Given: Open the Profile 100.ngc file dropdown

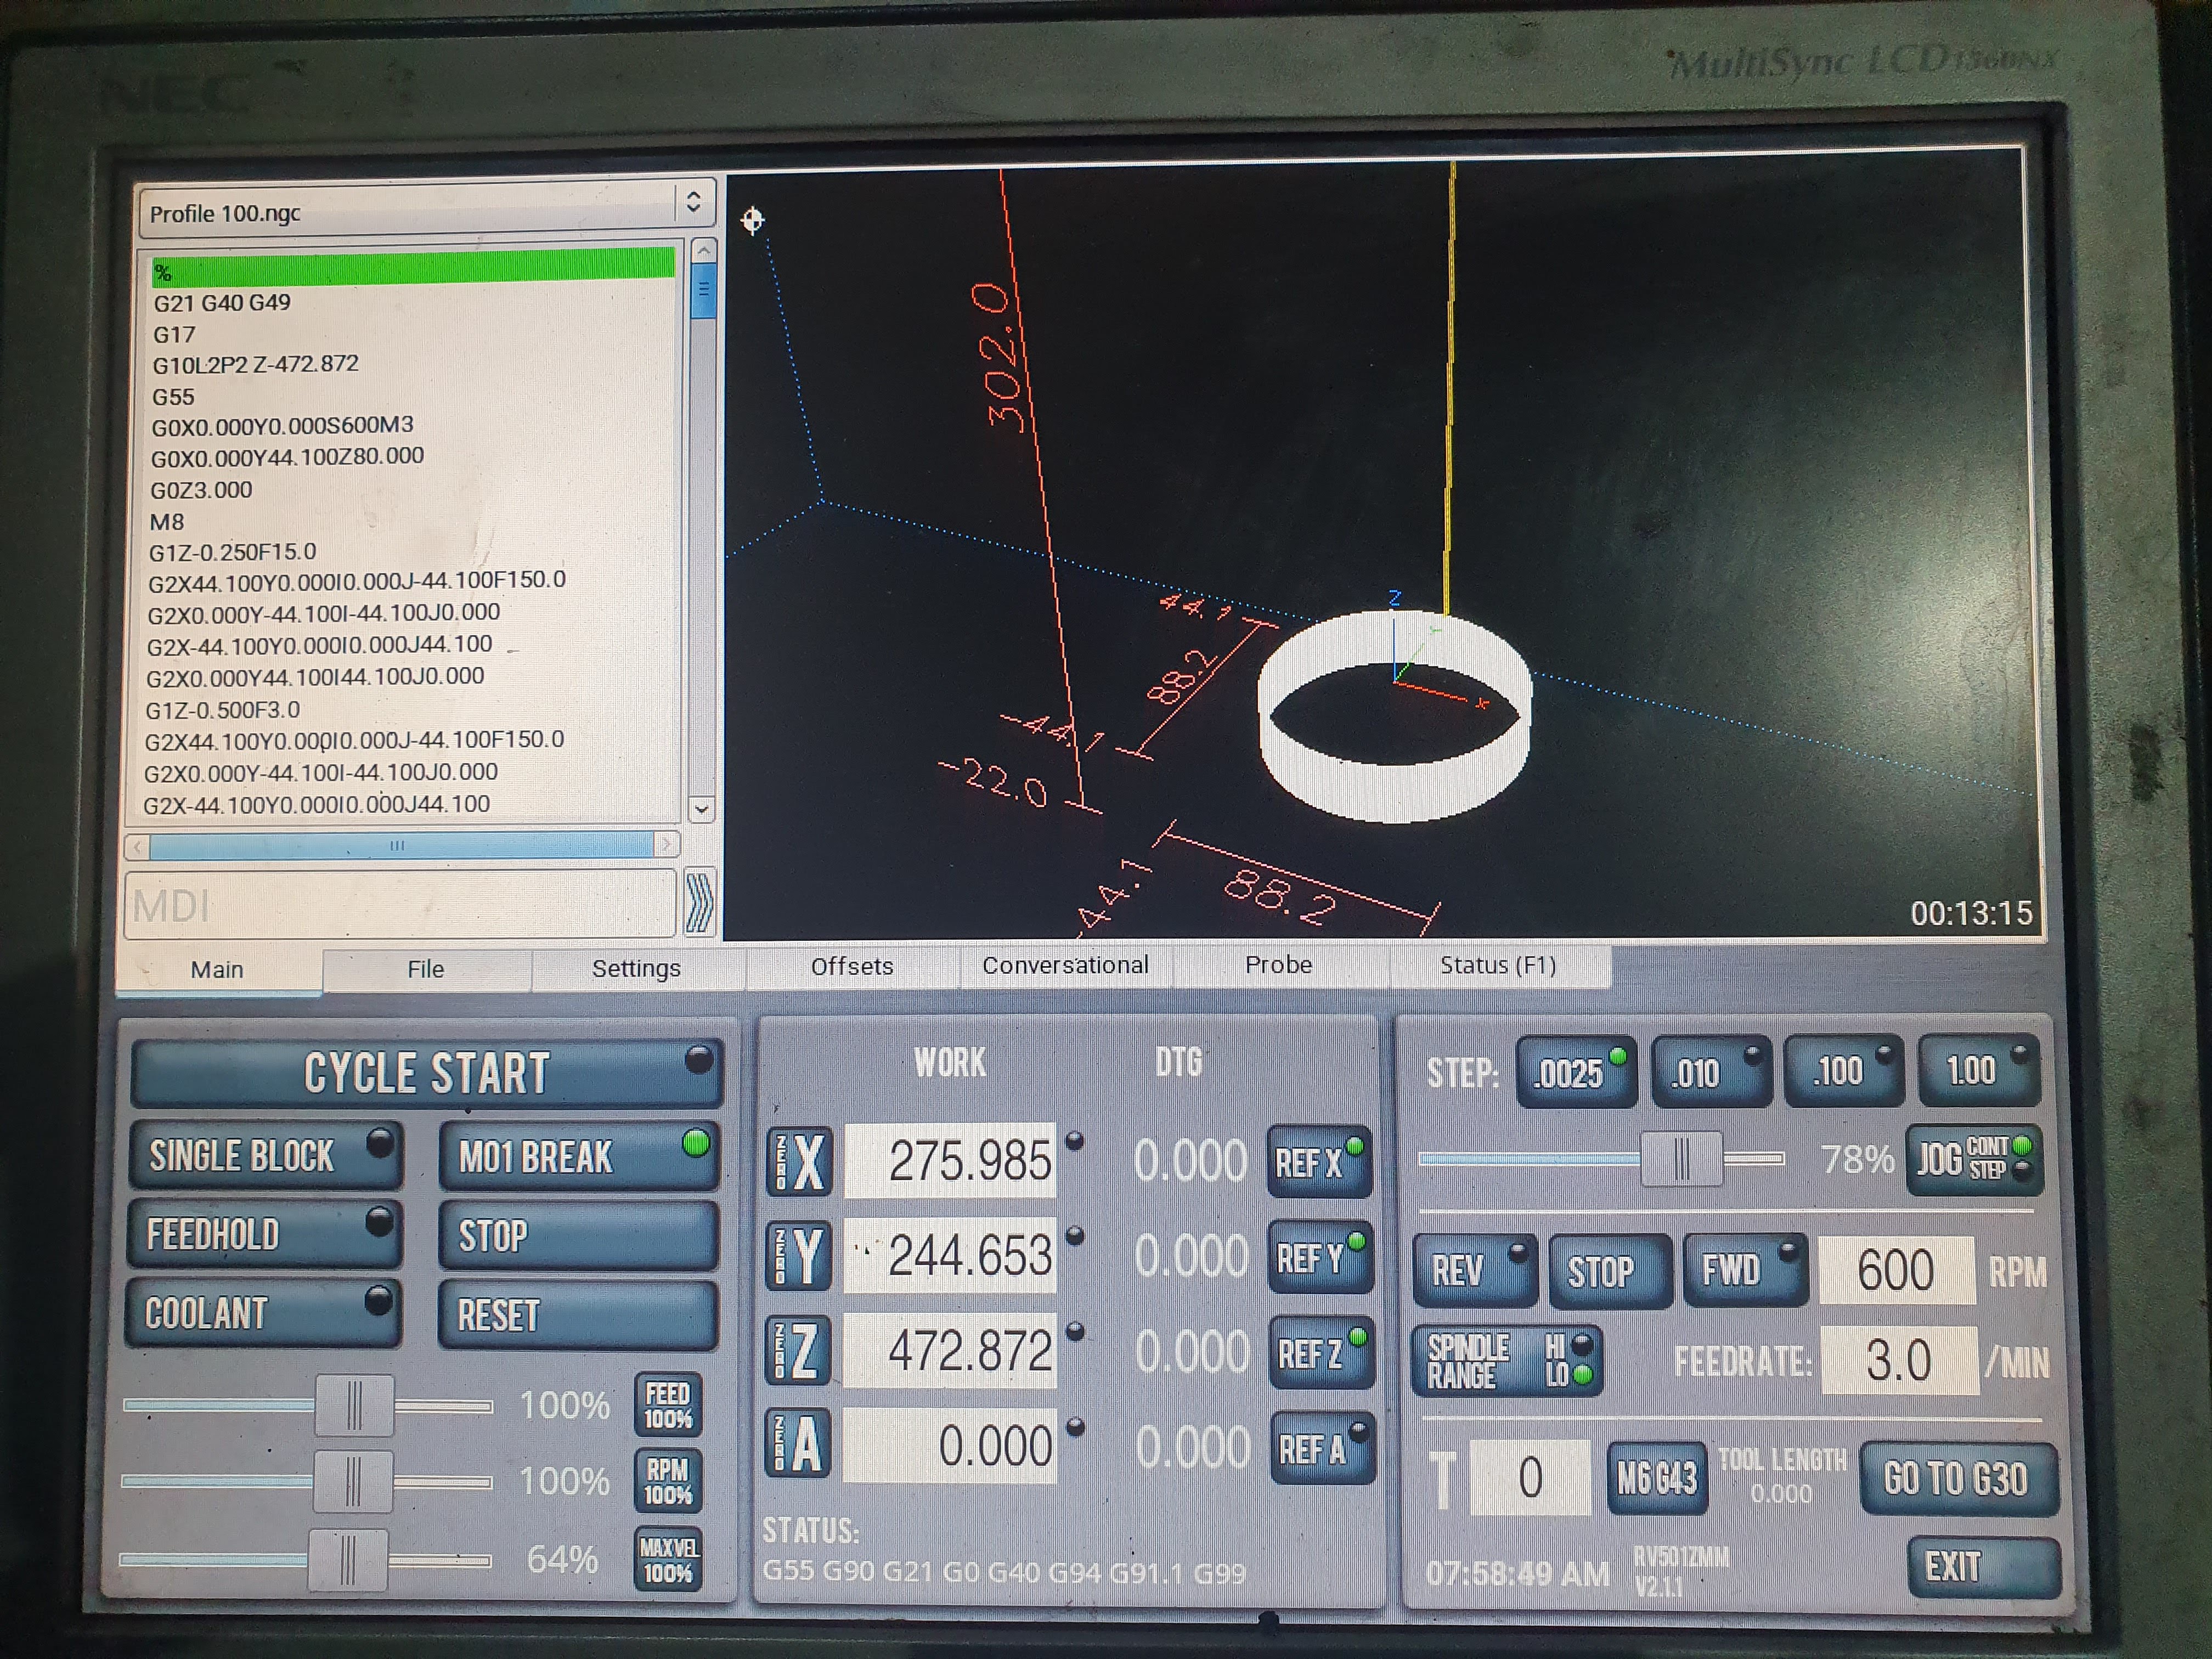Looking at the screenshot, I should (427, 211).
